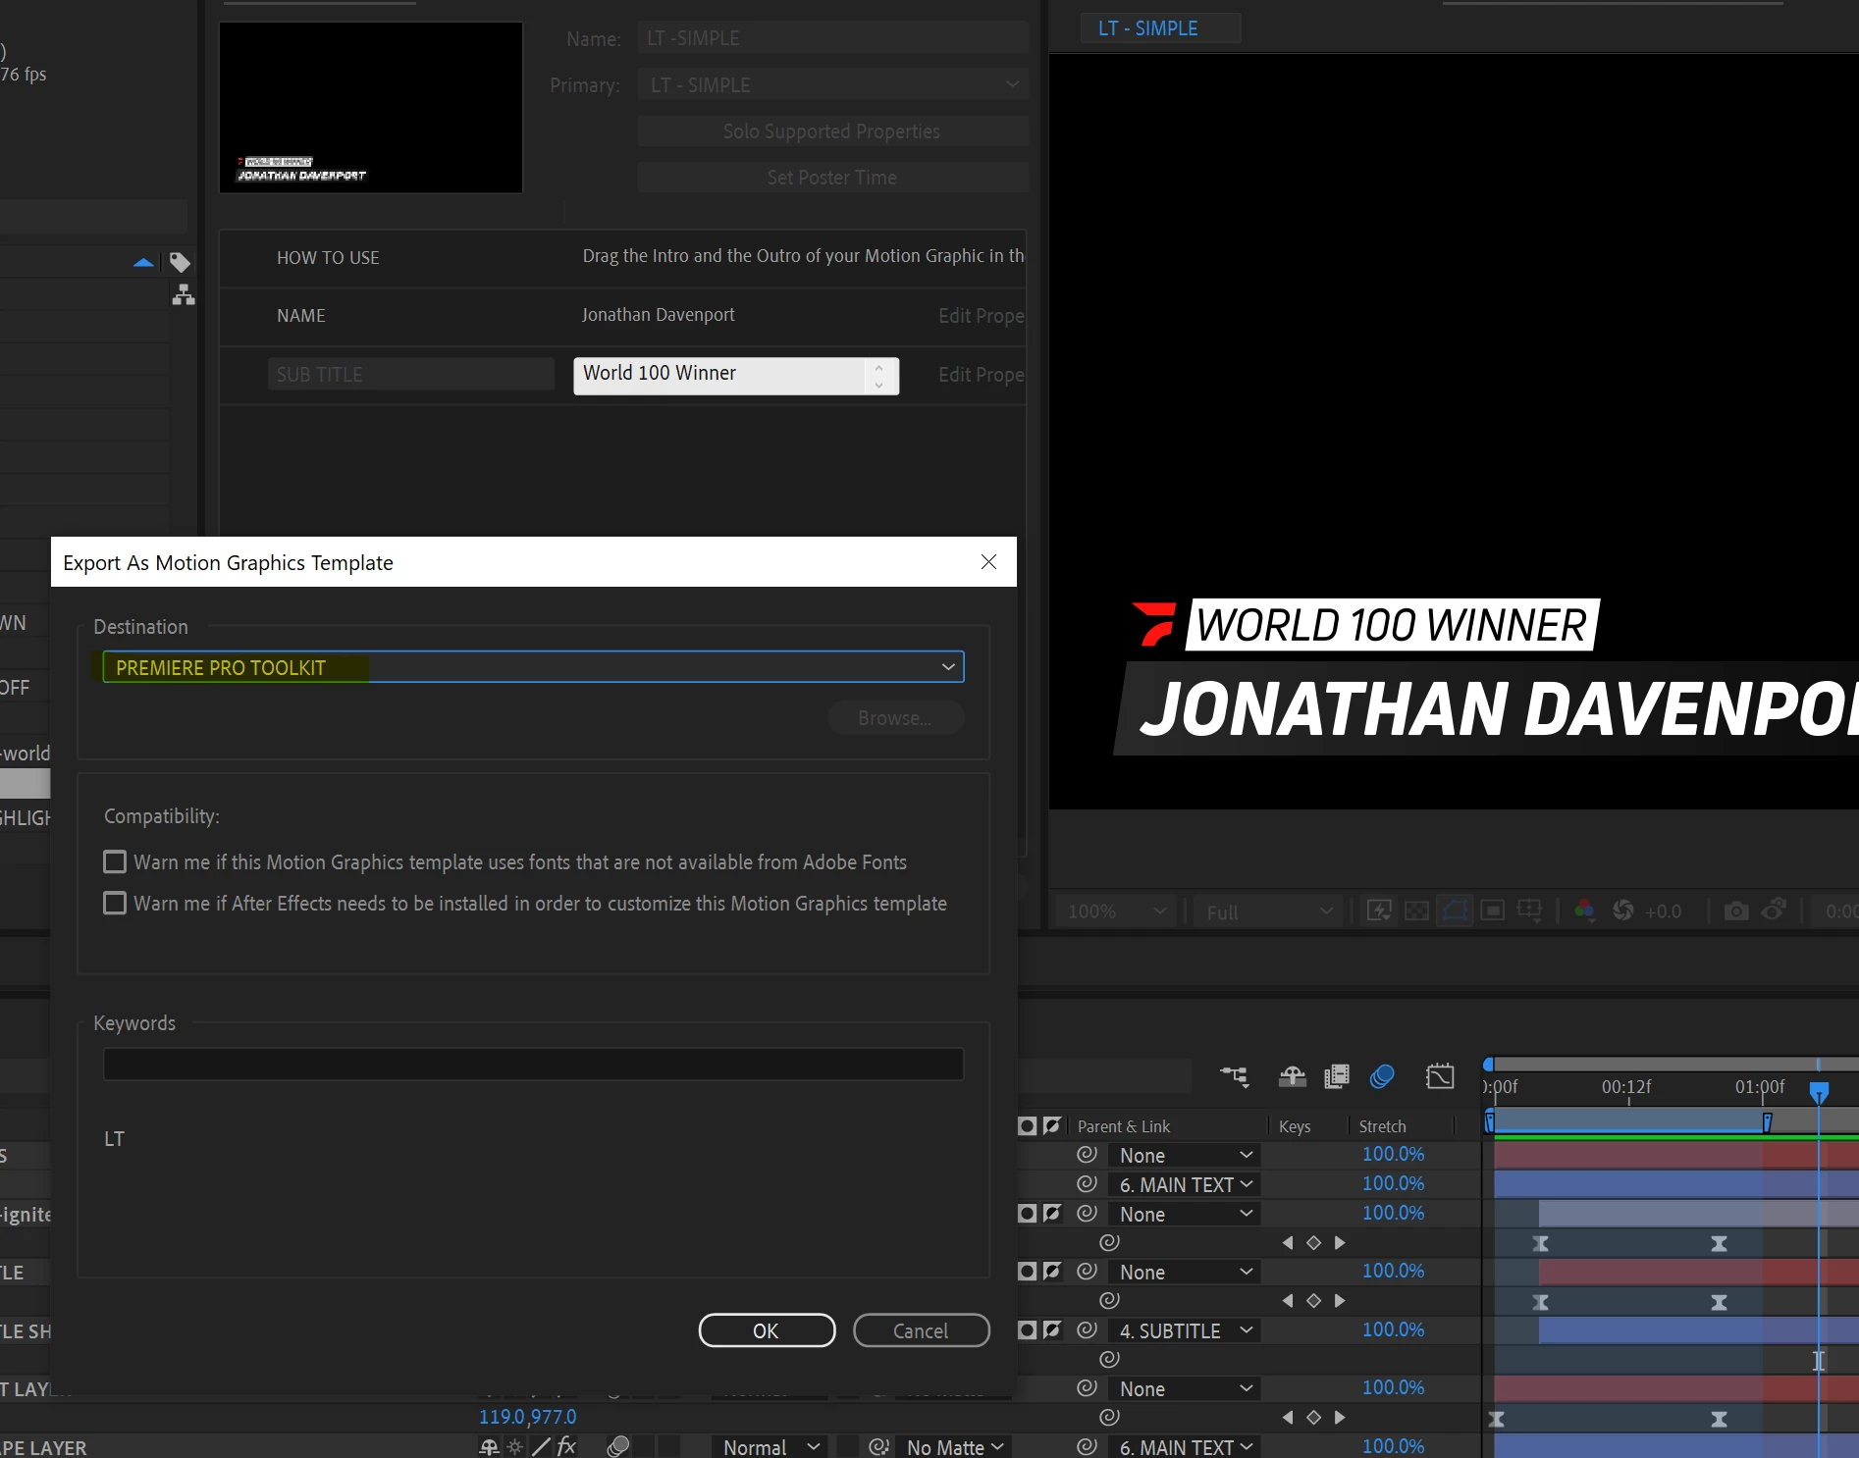Open the No Matte track matte dropdown
Image resolution: width=1859 pixels, height=1458 pixels.
click(x=954, y=1446)
